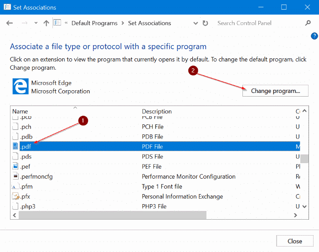
Task: Select the .pdf extension row
Action: tap(156, 146)
